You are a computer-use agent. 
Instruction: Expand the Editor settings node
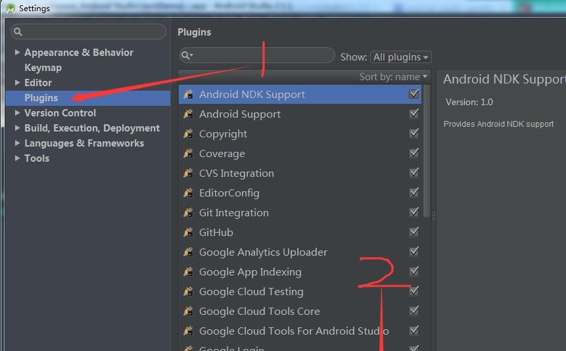[17, 83]
